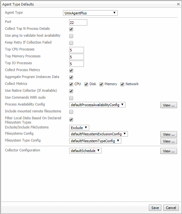Expand the Filesystems Config dropdown
This screenshot has width=182, height=214.
point(98,134)
